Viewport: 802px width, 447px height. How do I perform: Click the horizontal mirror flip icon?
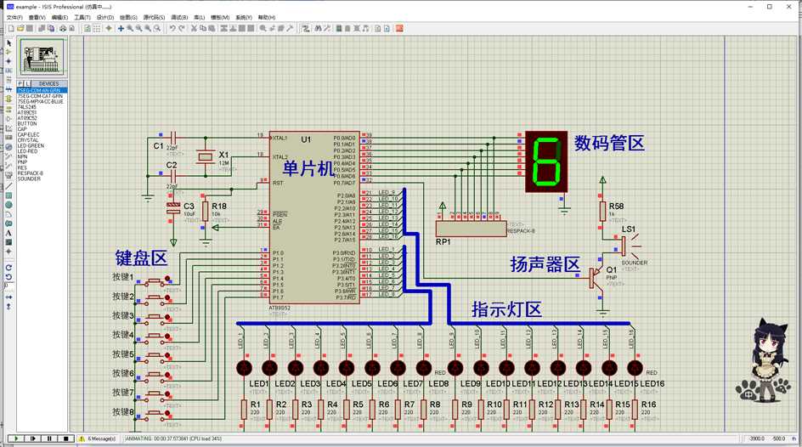pos(8,297)
